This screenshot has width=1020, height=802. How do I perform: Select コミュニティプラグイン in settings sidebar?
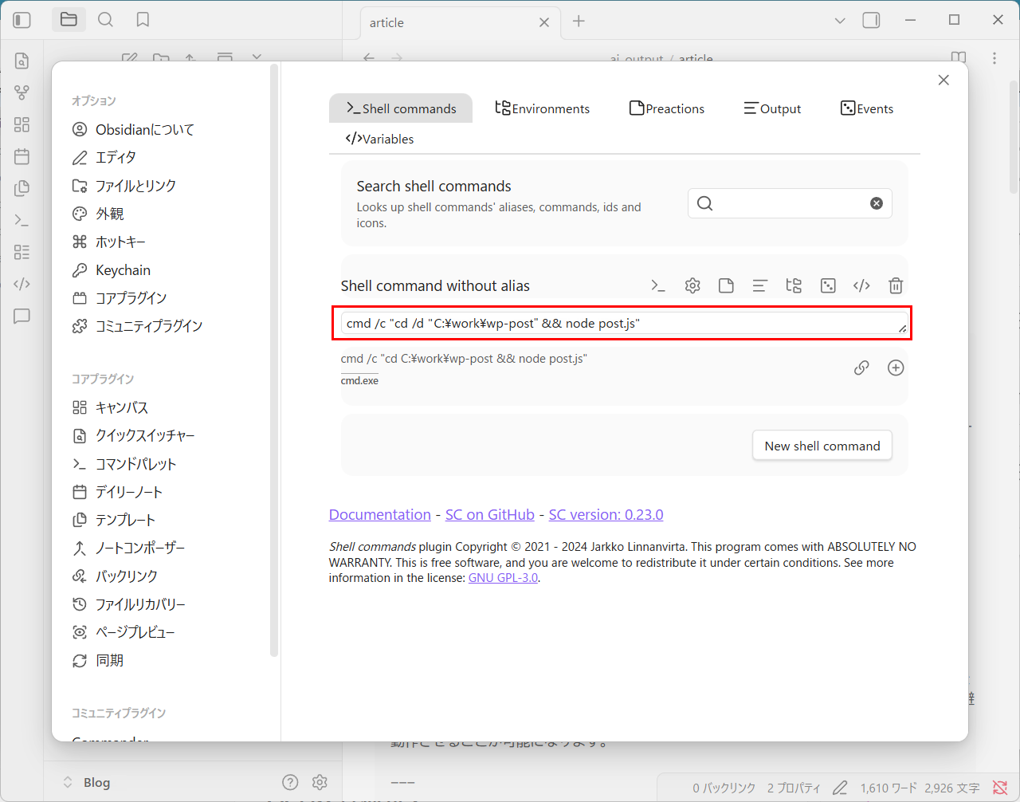click(148, 326)
